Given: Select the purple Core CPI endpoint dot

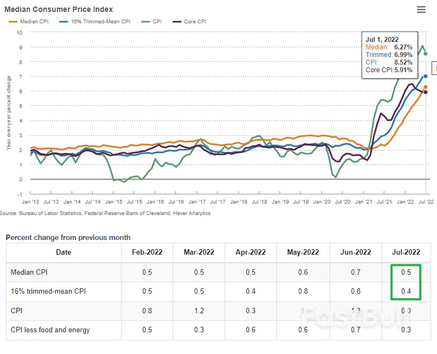Looking at the screenshot, I should coord(425,91).
